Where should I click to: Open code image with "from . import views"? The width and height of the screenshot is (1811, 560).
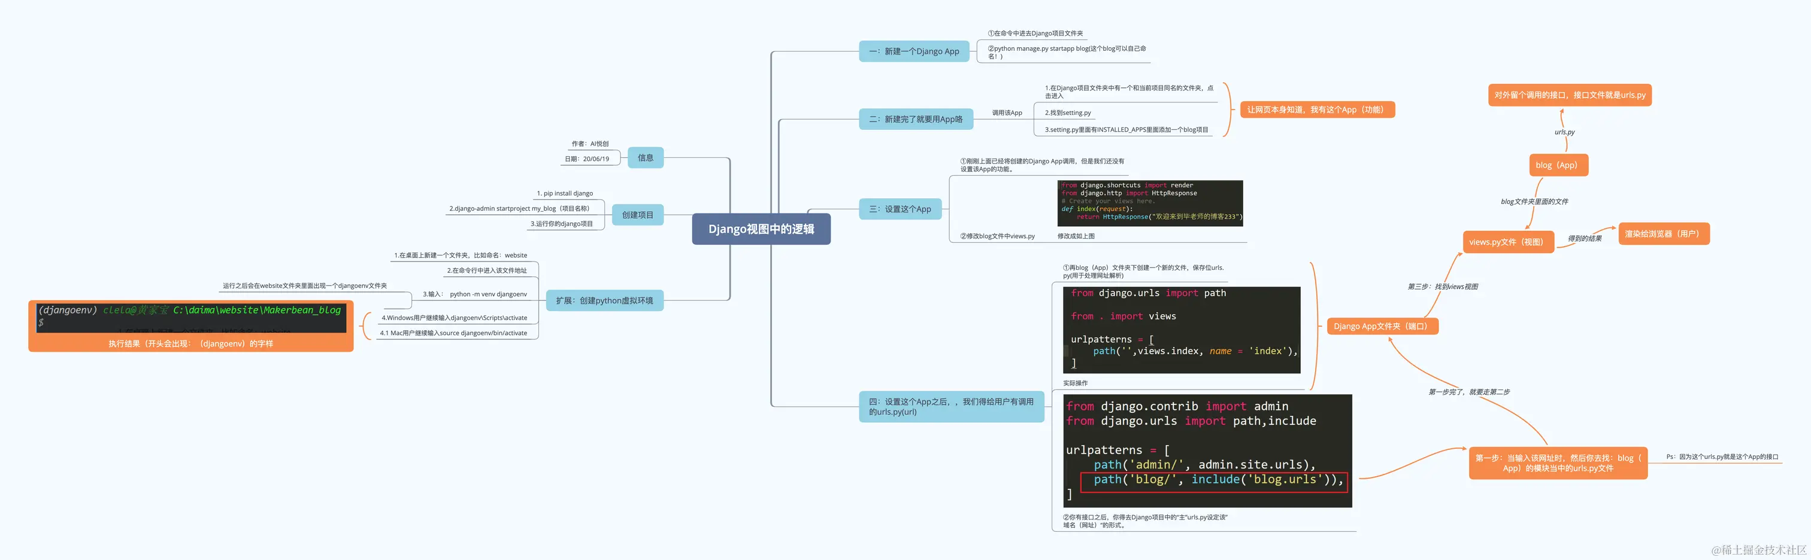pyautogui.click(x=1182, y=330)
